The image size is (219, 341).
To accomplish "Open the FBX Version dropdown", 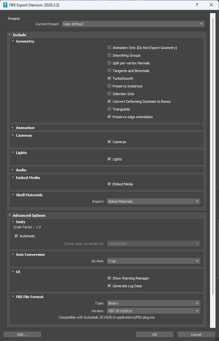I will (x=153, y=311).
